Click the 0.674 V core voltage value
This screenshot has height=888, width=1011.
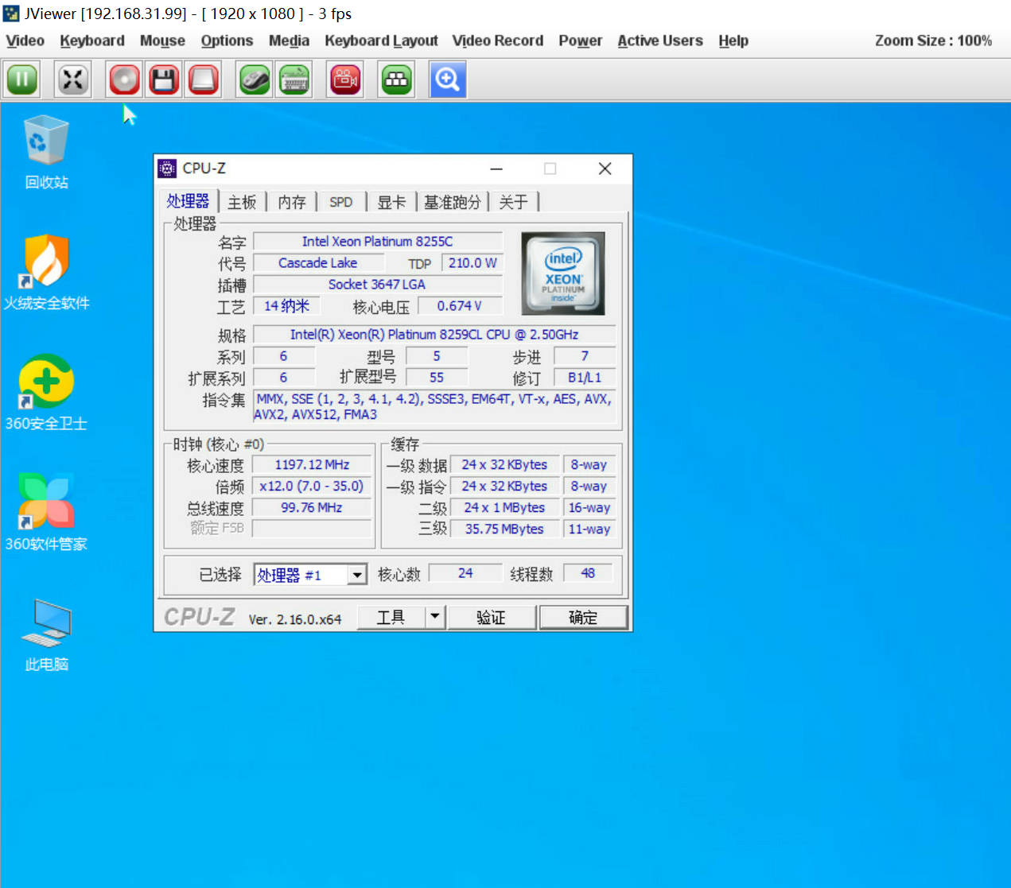460,306
